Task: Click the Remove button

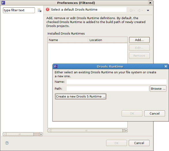Action: tap(139, 56)
